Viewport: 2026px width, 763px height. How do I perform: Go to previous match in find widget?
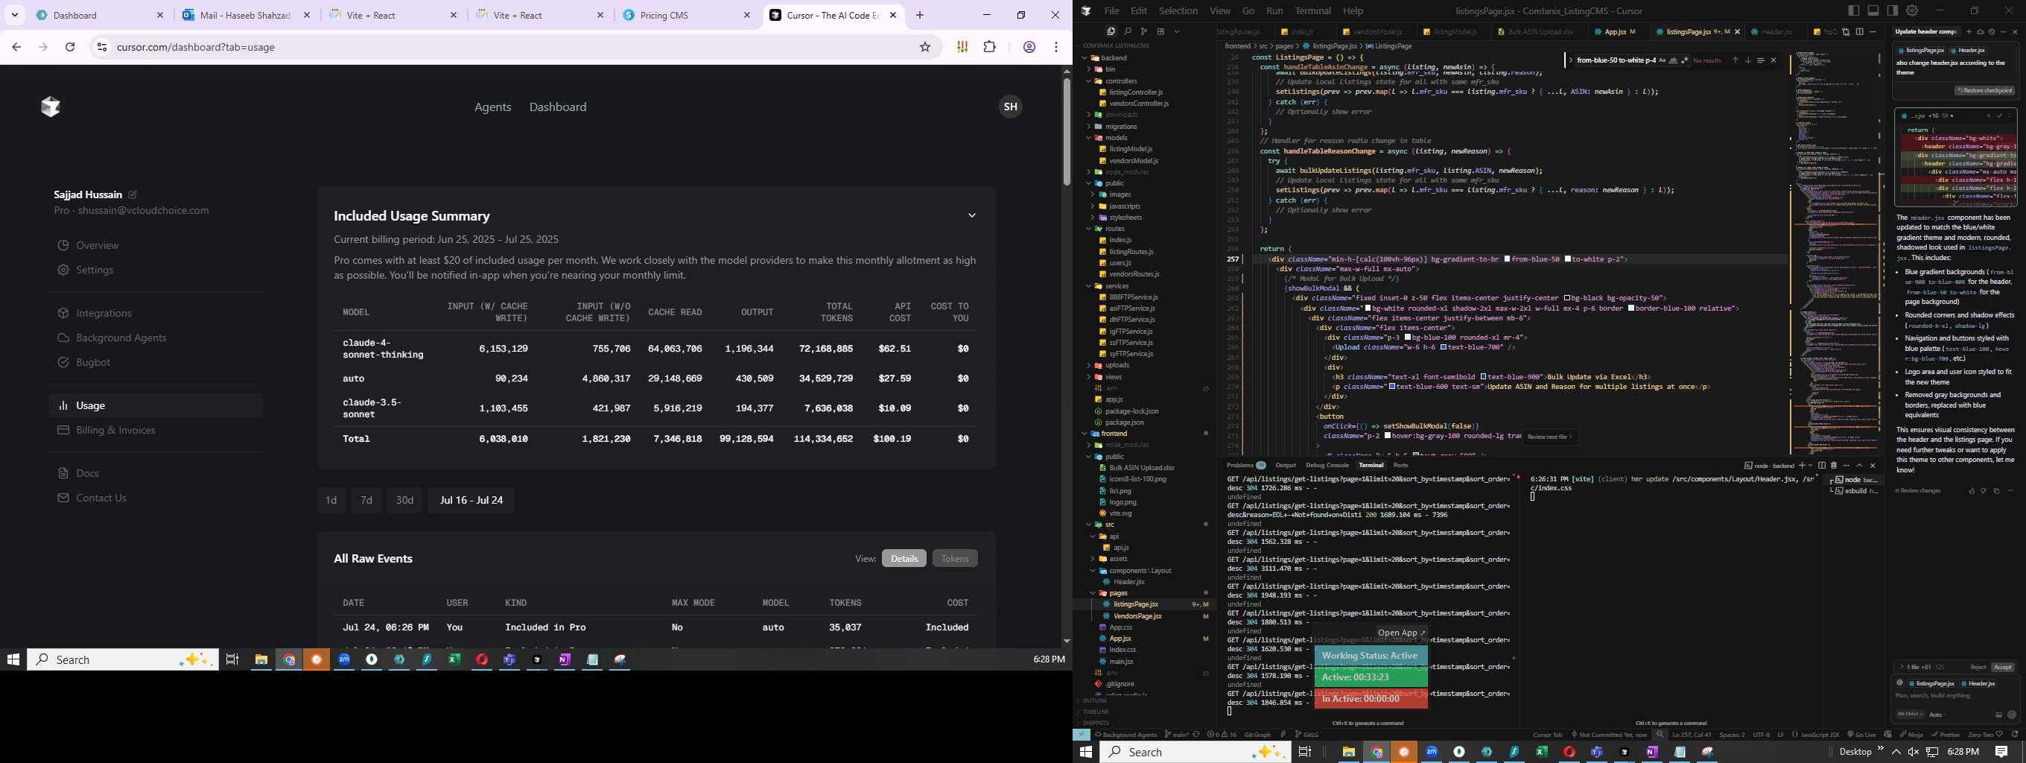coord(1735,60)
